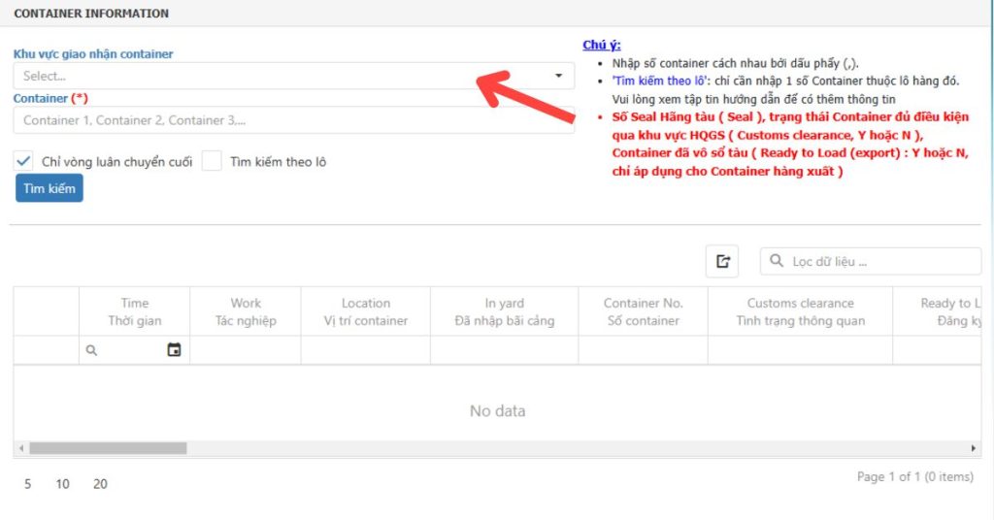Uncheck 'Chỉ vòng luân chuyển cuối' checkbox
This screenshot has width=994, height=520.
(23, 161)
